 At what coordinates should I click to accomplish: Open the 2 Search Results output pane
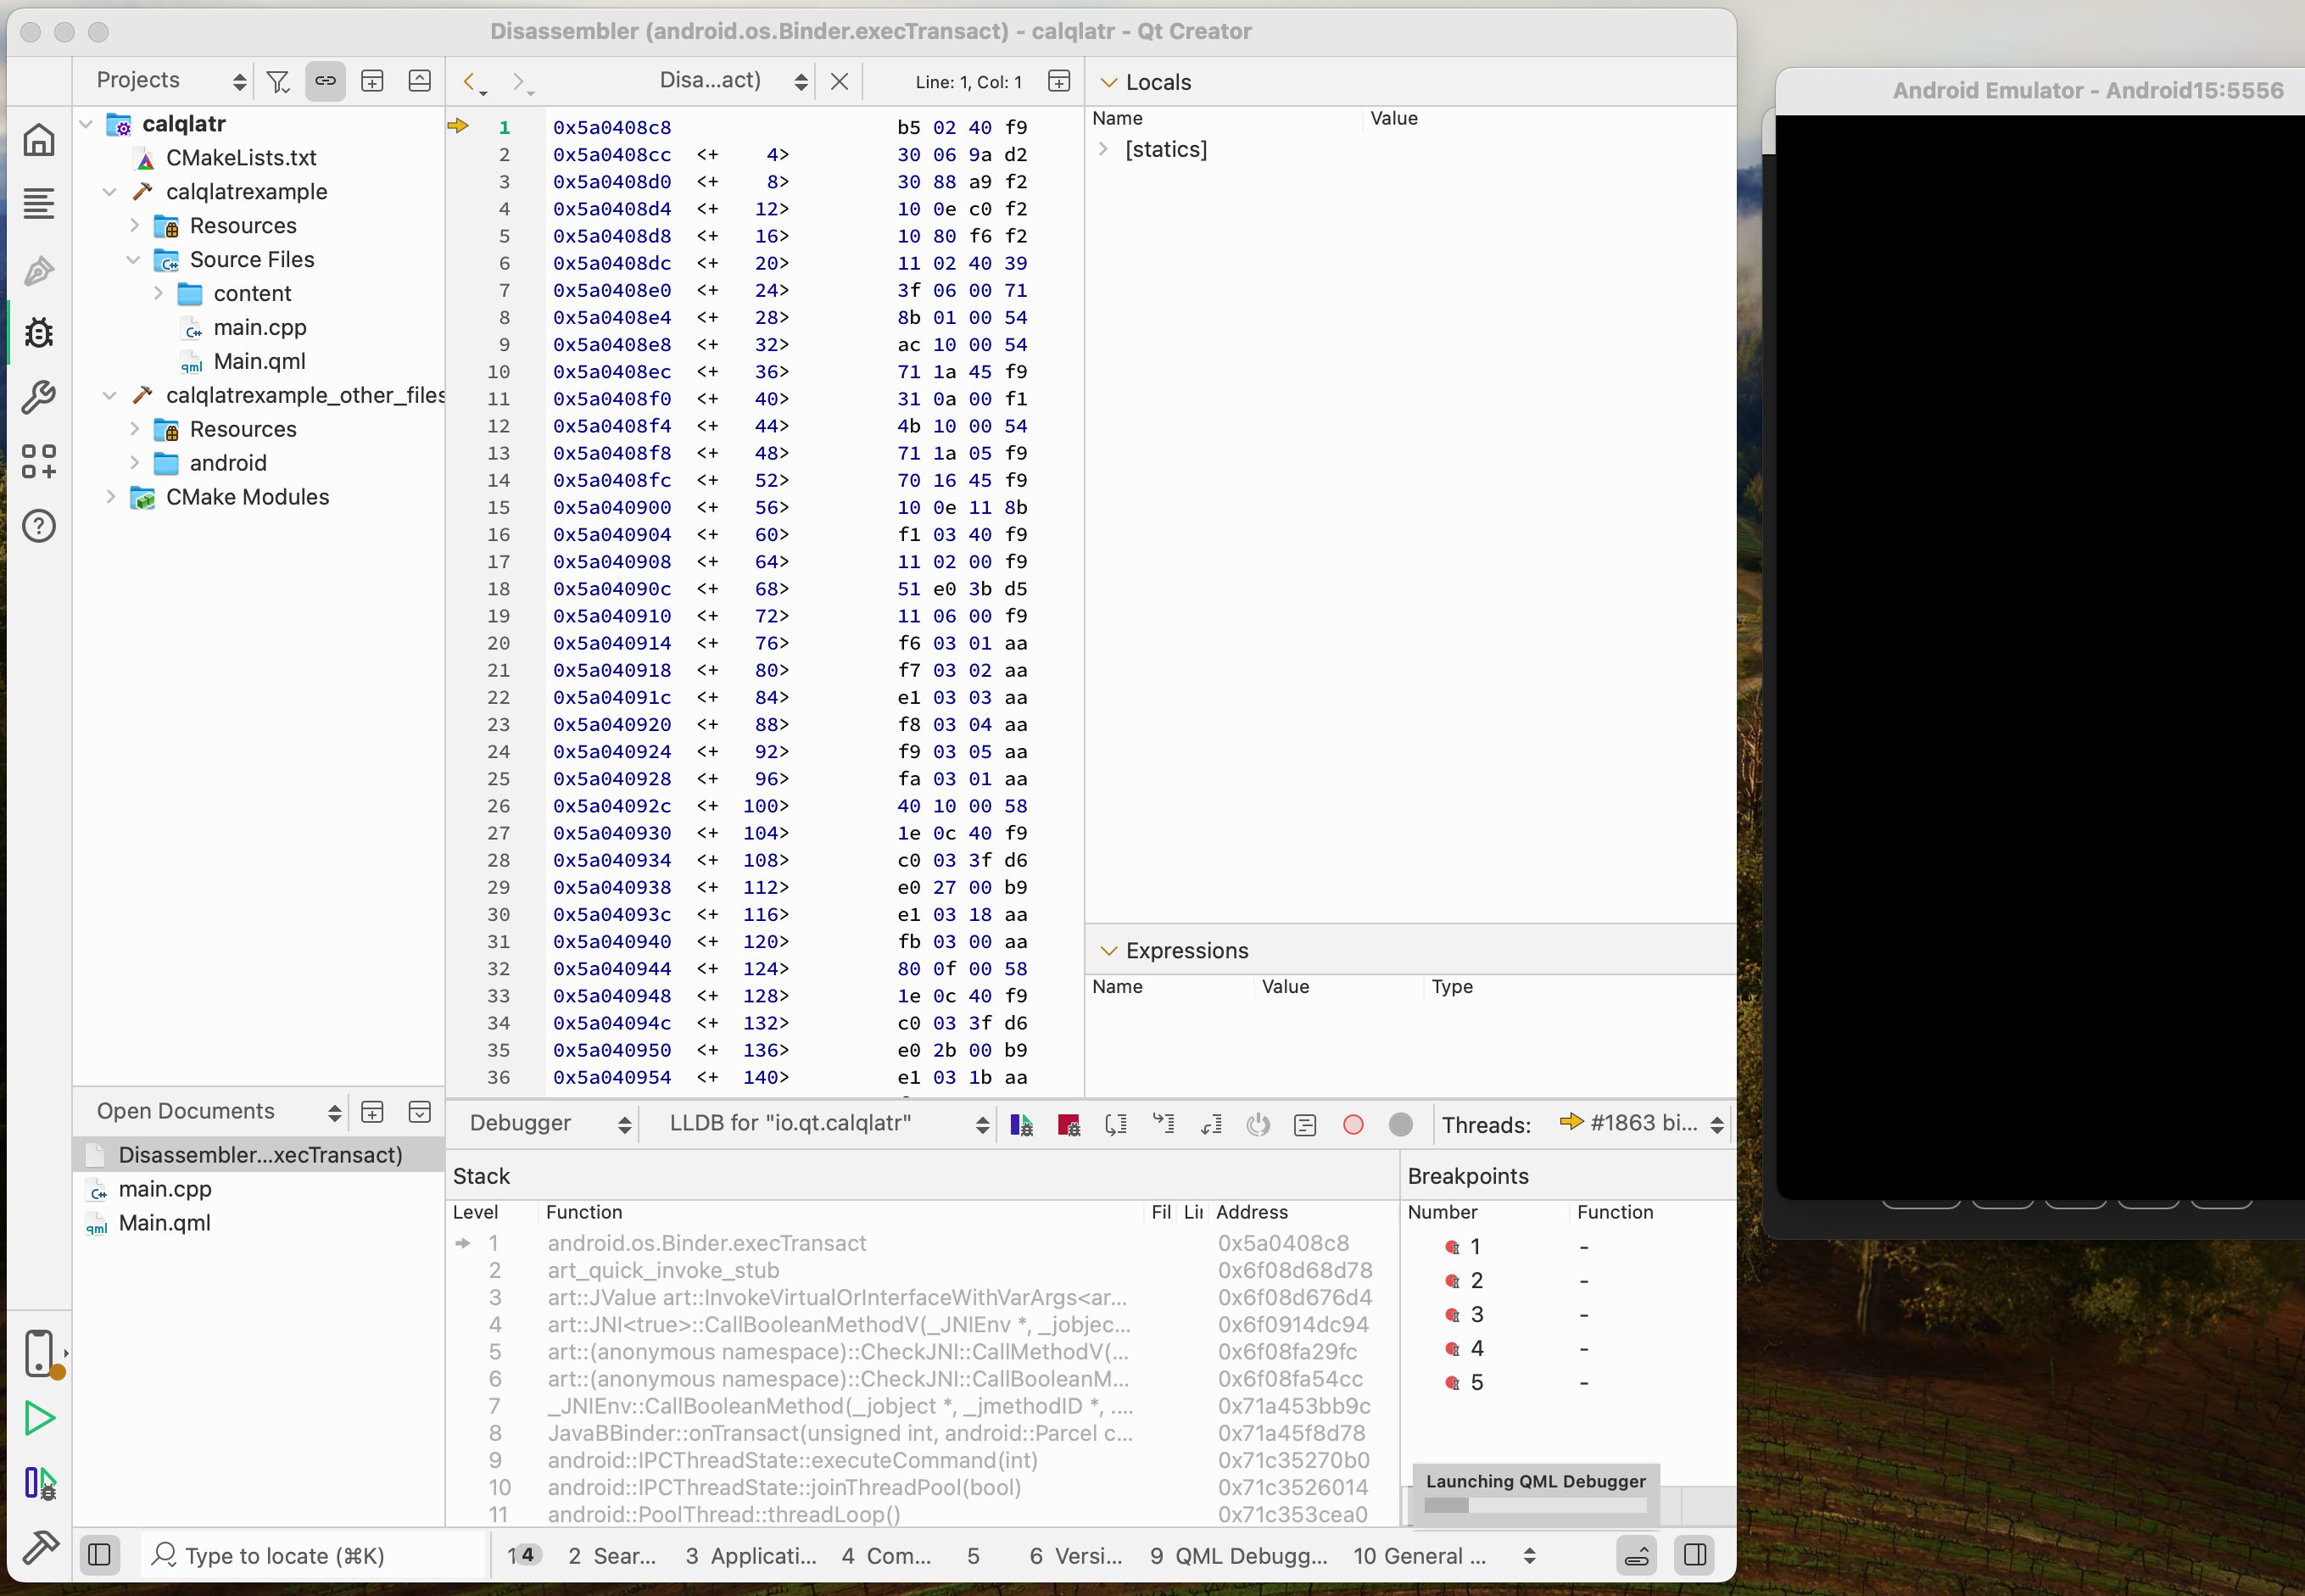tap(612, 1556)
